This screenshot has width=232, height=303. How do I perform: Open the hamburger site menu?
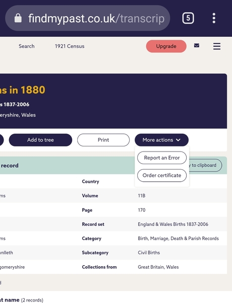point(217,46)
